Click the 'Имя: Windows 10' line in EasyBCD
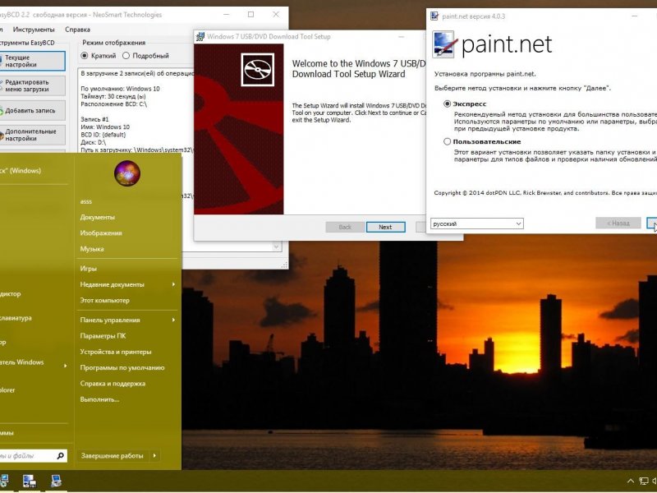The height and width of the screenshot is (493, 657). coord(105,127)
